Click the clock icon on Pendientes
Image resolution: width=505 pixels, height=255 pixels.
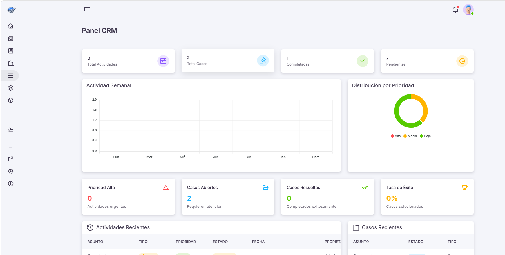tap(462, 61)
